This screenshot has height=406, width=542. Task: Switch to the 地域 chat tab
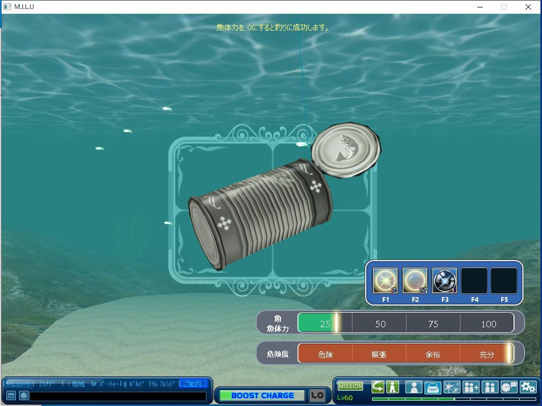[x=78, y=384]
